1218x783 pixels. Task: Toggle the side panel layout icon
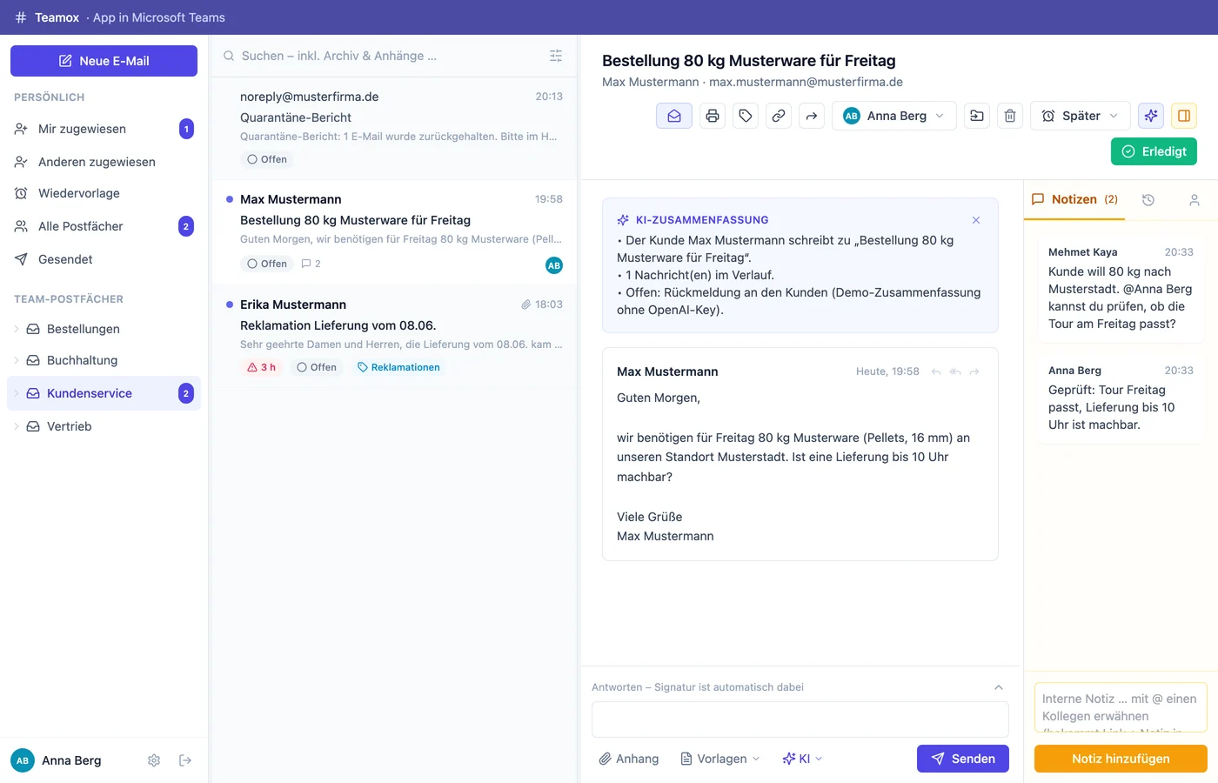click(x=1184, y=116)
